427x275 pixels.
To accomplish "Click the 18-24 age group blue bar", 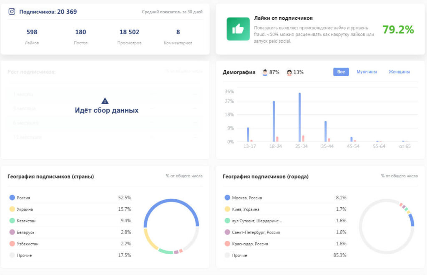I will (274, 121).
